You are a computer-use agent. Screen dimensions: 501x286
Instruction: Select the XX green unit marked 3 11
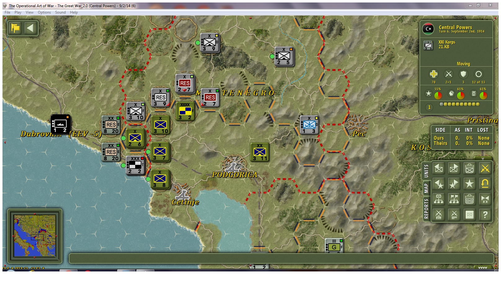(x=259, y=152)
